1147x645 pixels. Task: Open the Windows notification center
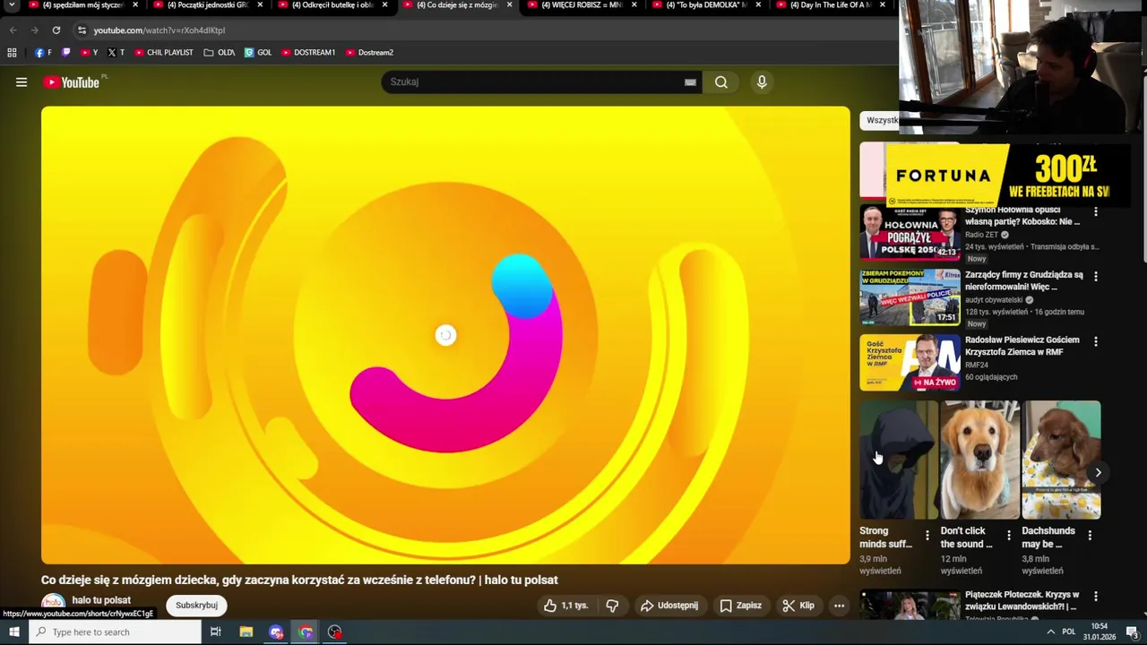coord(1132,632)
